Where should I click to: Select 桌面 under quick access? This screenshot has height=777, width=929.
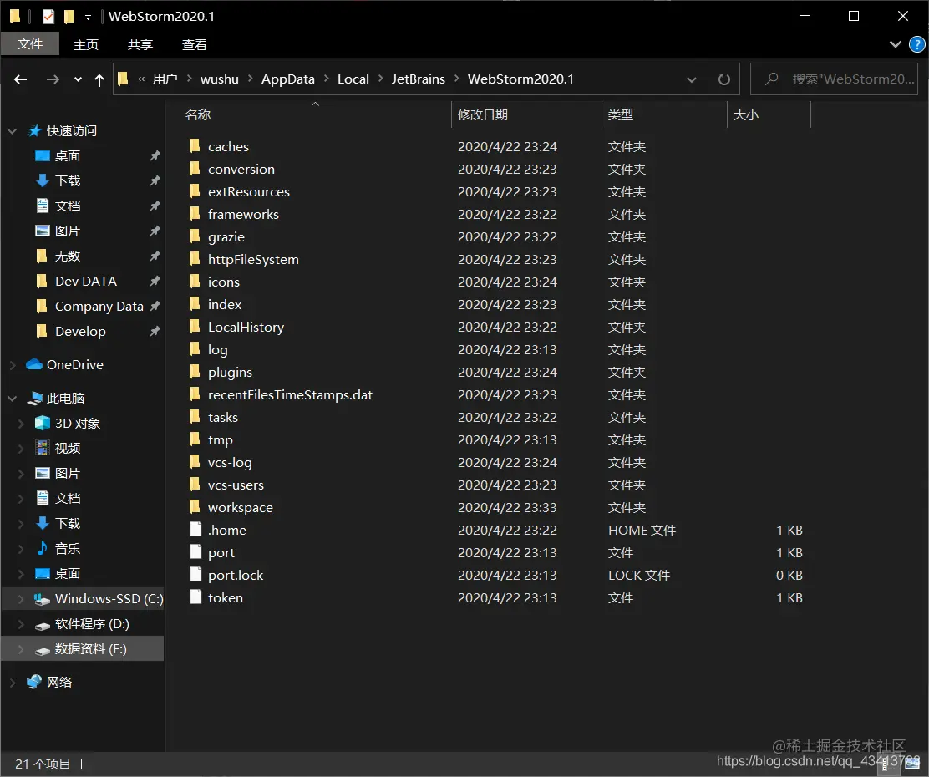click(x=68, y=156)
